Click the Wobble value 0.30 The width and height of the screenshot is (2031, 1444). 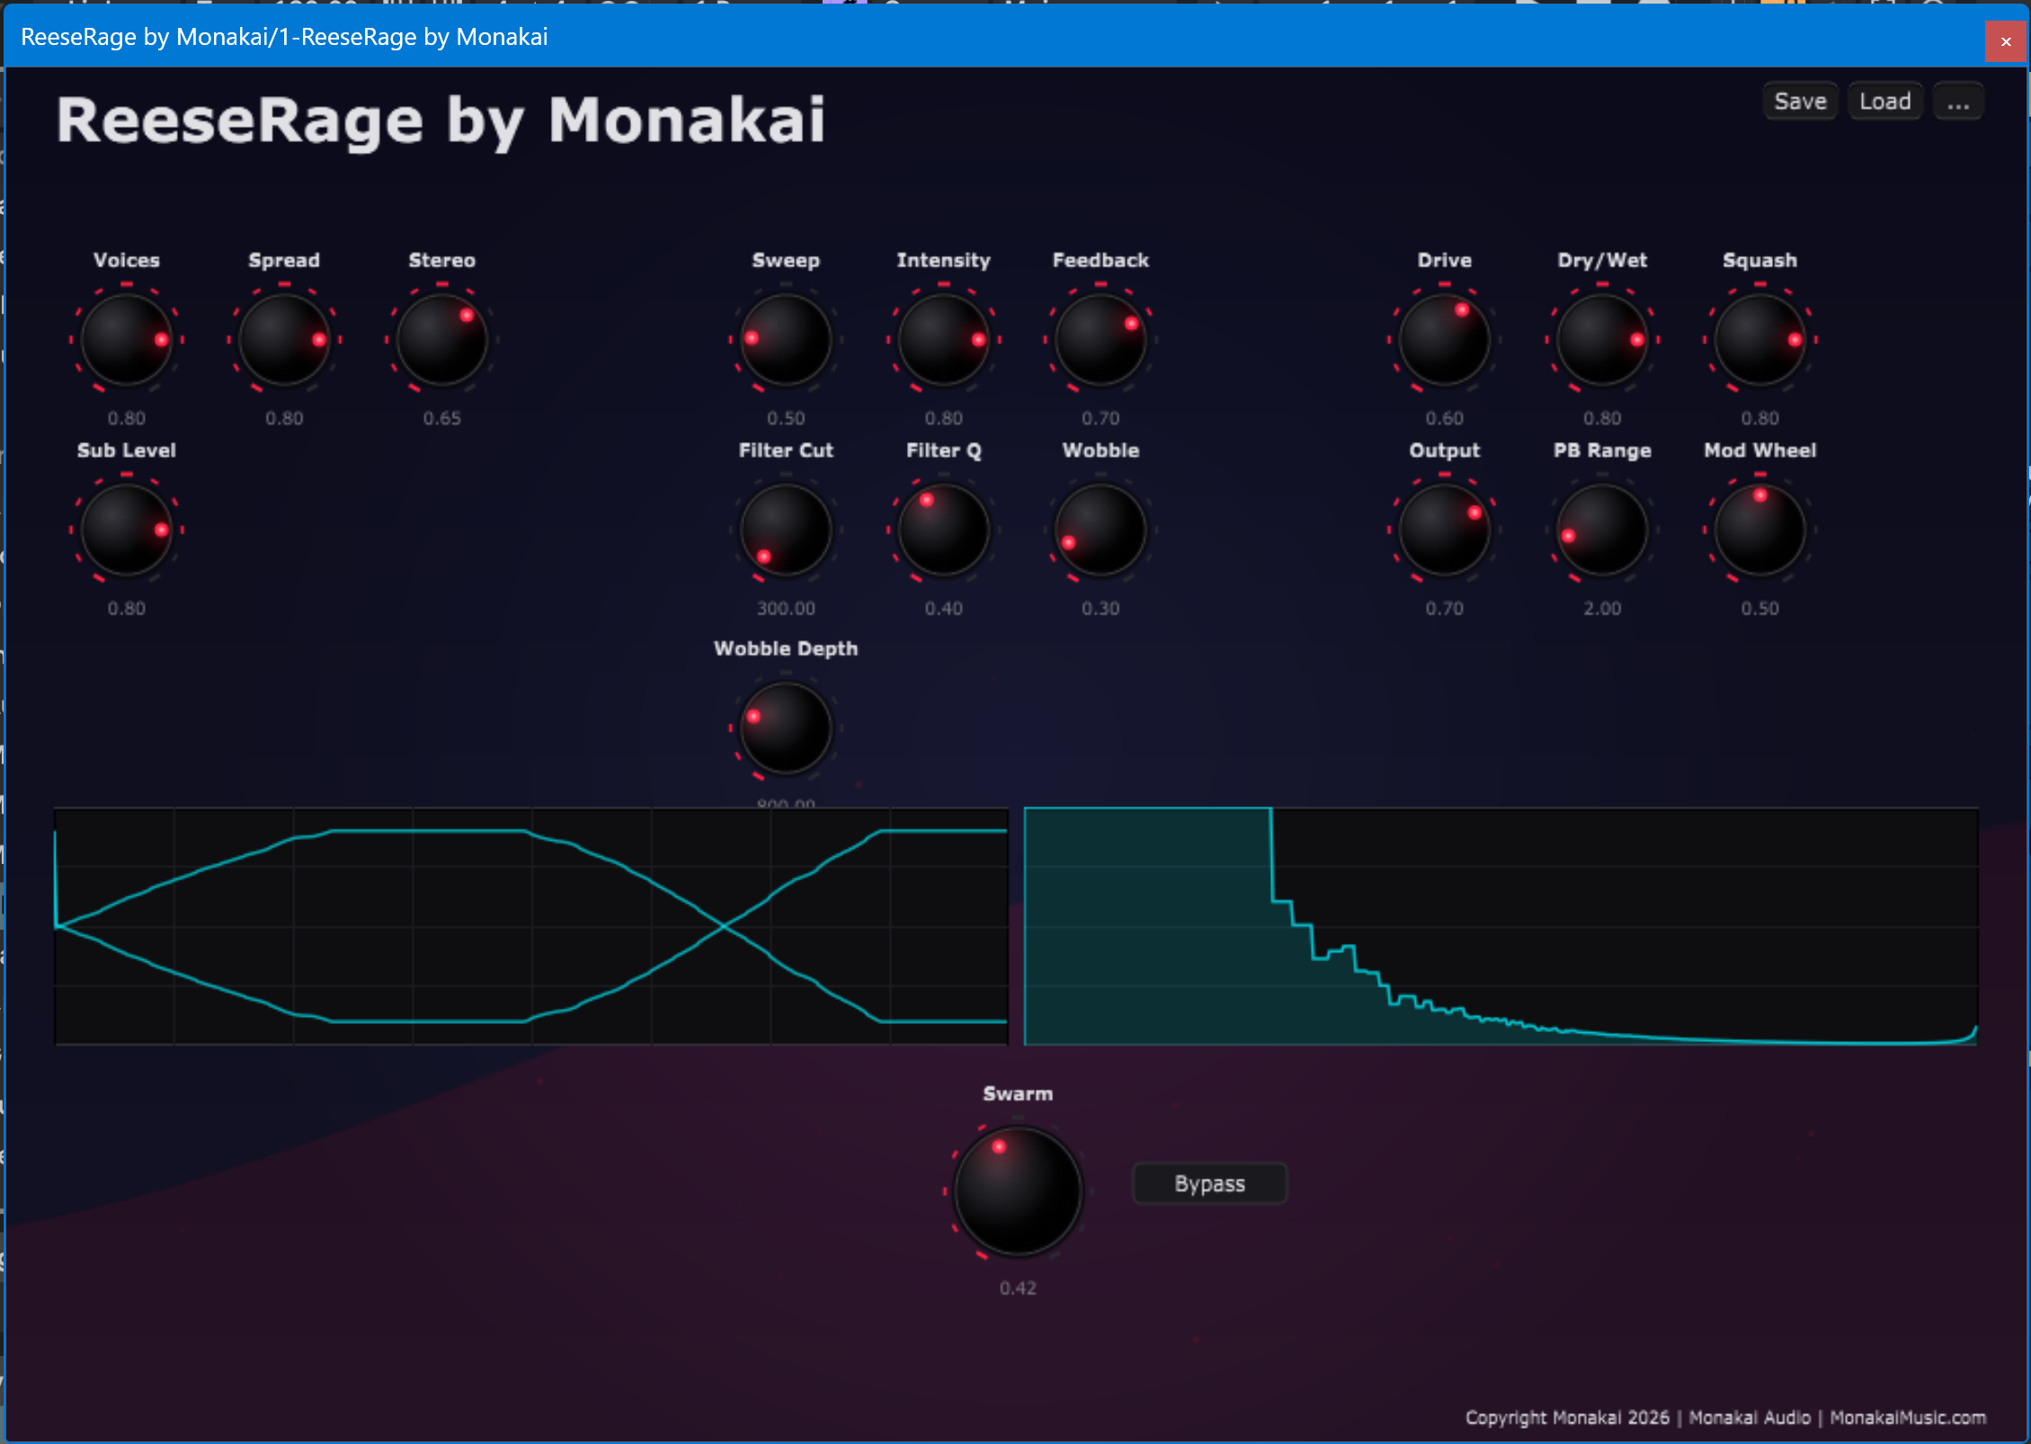(1100, 608)
